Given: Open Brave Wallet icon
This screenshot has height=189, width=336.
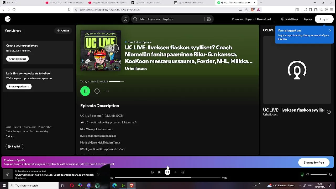Looking at the screenshot, I should 316,10.
